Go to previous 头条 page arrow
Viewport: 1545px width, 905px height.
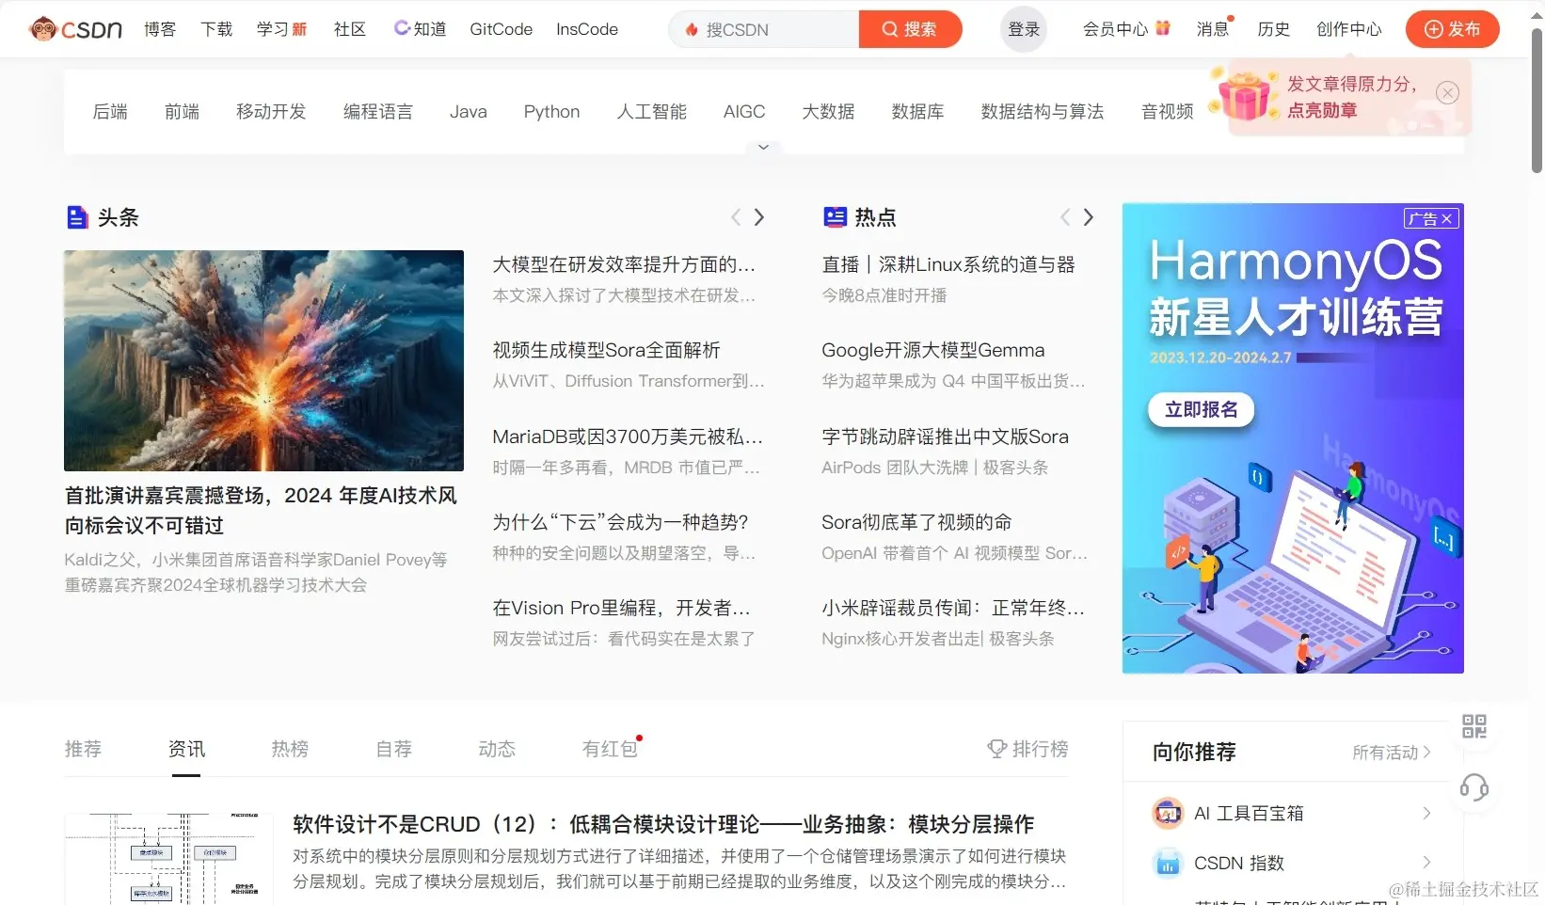coord(736,217)
